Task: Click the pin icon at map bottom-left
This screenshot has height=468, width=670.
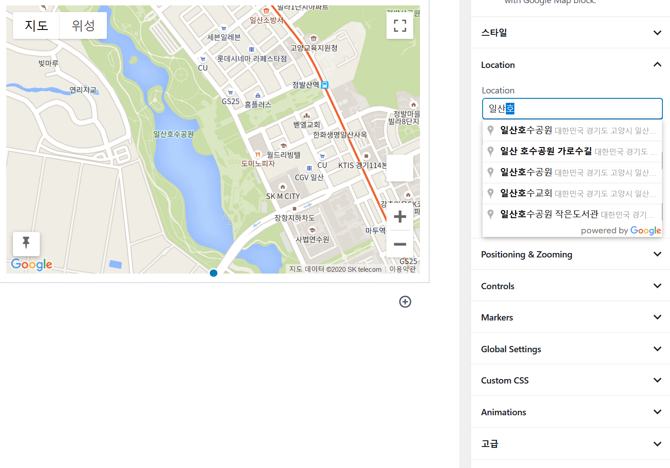Action: point(26,244)
